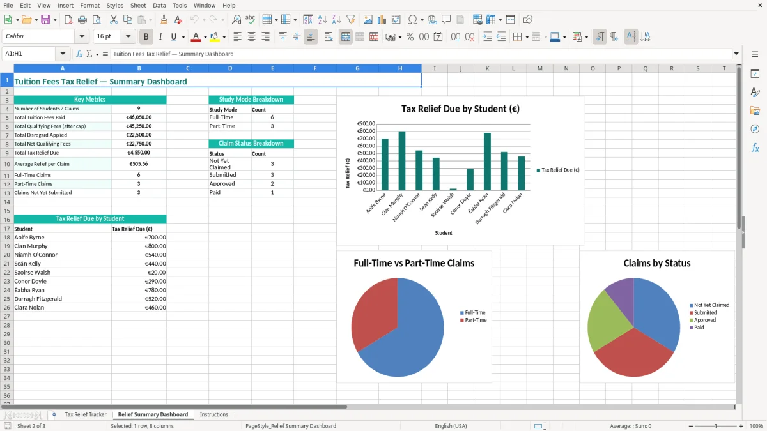Screen dimensions: 767x431
Task: Expand the Open document dropdown arrow
Action: coord(36,20)
